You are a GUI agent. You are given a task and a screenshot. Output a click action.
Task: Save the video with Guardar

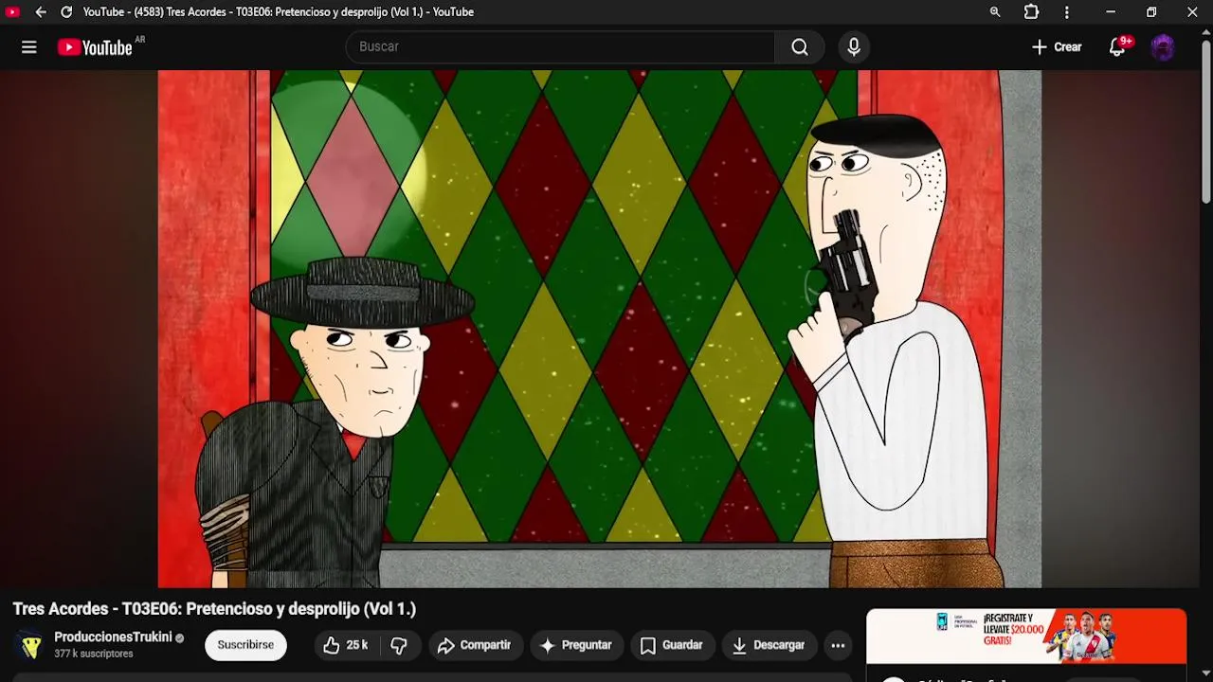coord(671,645)
